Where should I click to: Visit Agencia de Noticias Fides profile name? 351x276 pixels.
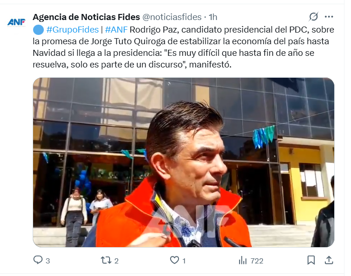click(86, 17)
